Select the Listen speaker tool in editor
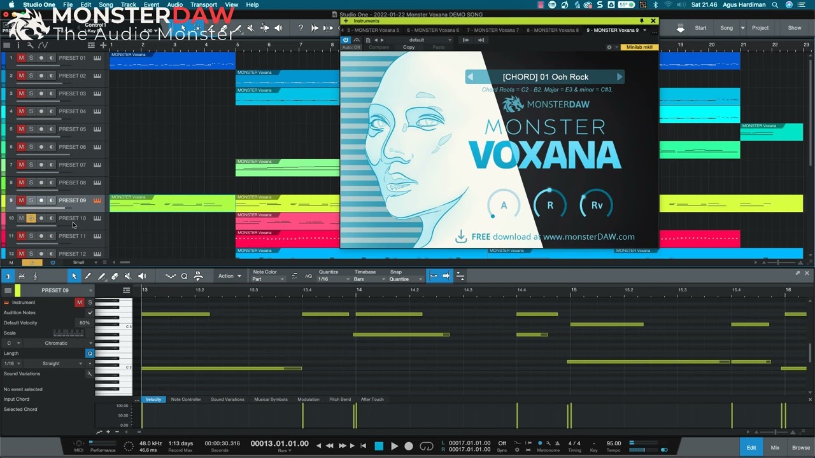 pos(142,276)
